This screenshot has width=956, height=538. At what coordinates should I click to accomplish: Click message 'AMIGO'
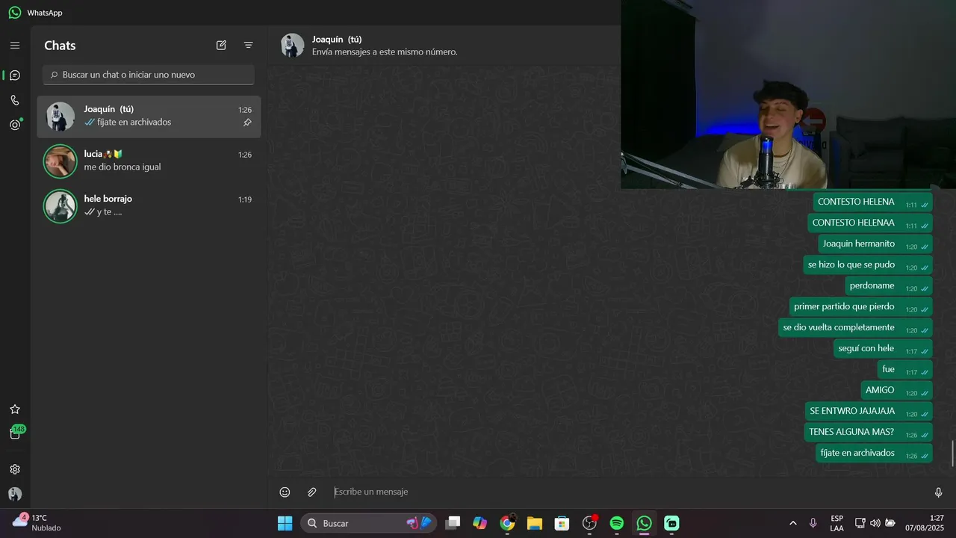coord(896,391)
